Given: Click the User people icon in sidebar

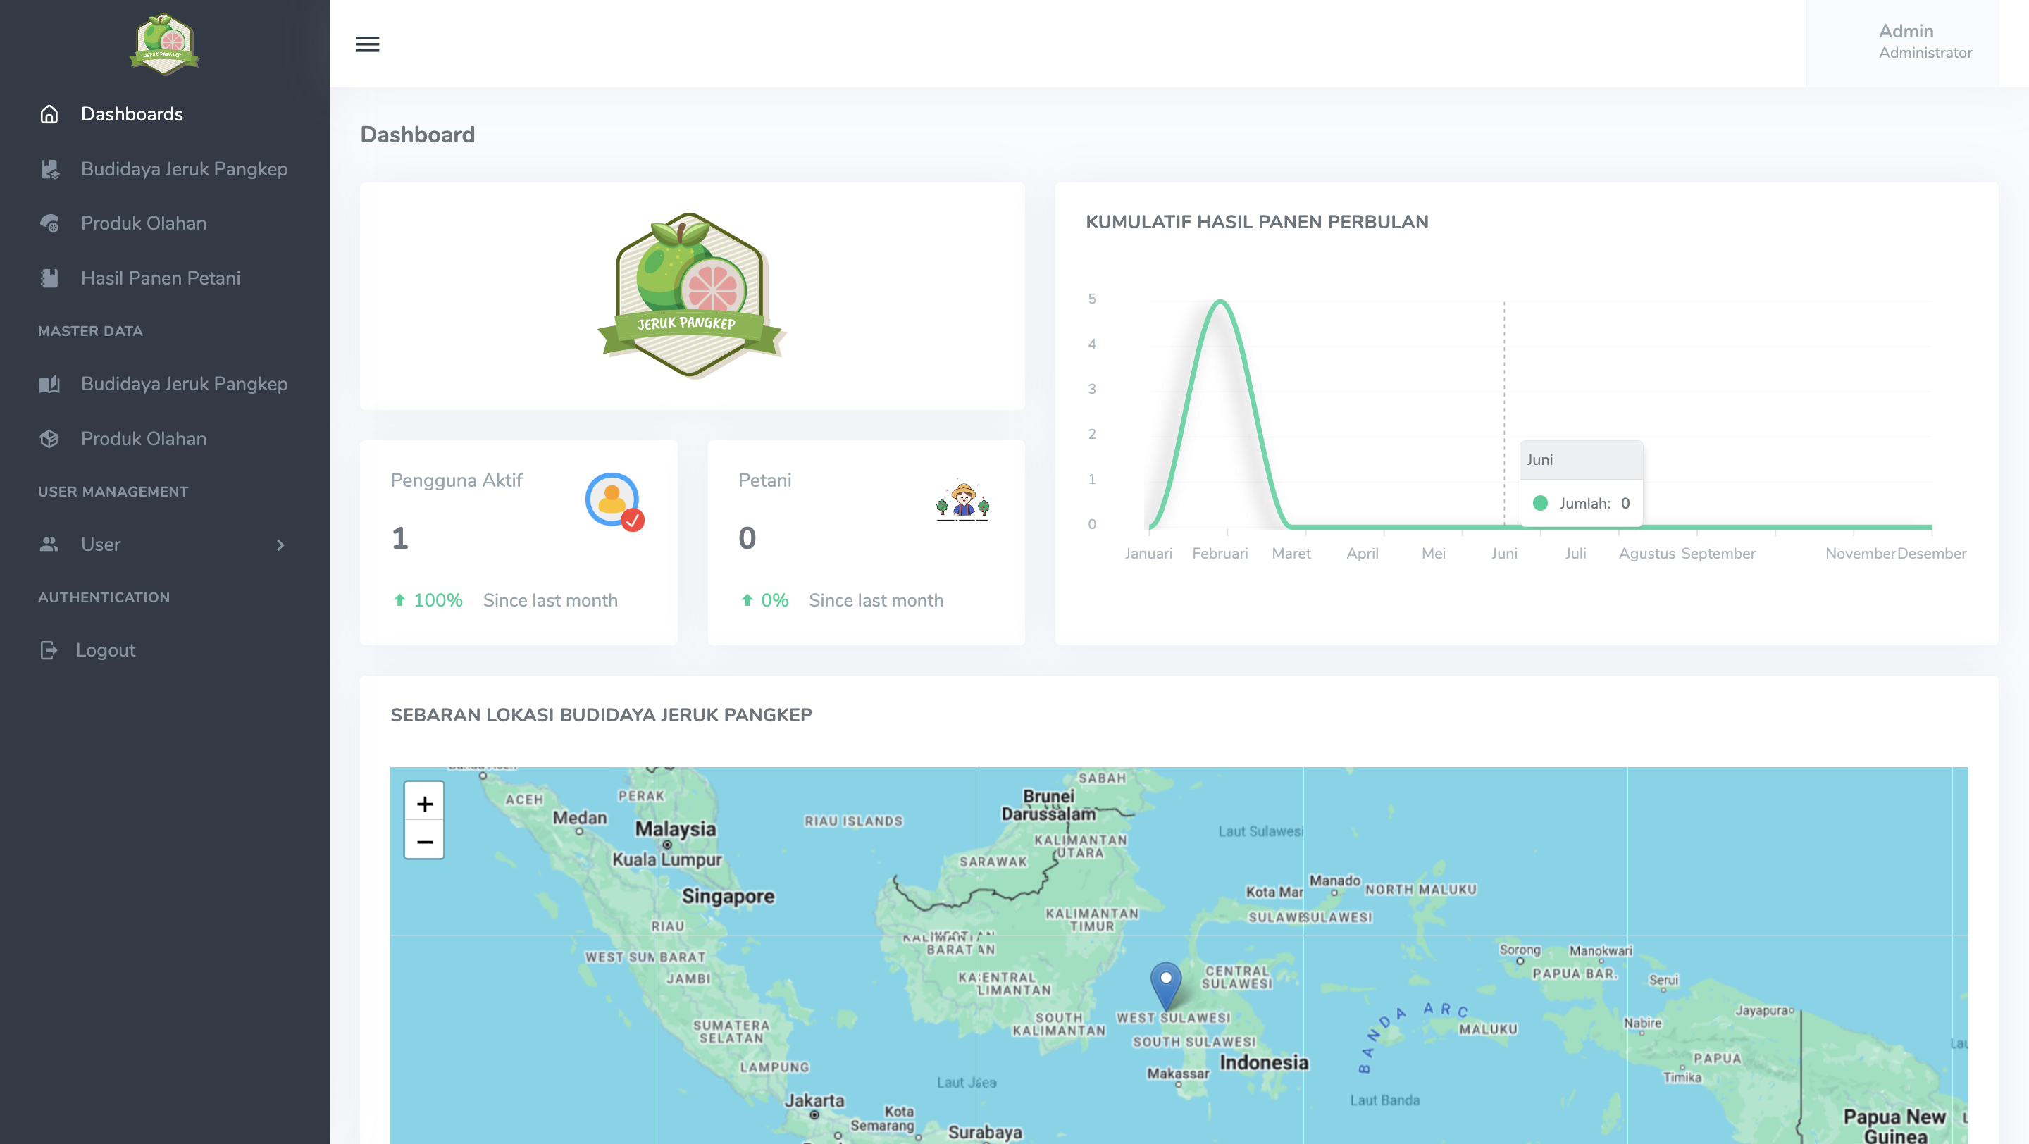Looking at the screenshot, I should click(49, 544).
